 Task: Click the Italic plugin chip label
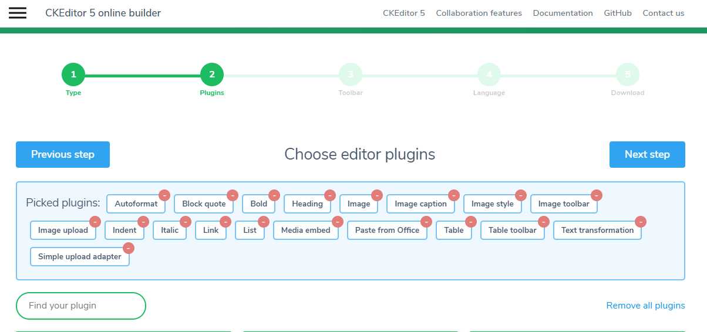point(170,230)
